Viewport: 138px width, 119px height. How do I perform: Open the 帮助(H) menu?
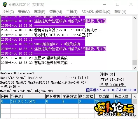coord(120,12)
